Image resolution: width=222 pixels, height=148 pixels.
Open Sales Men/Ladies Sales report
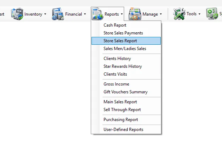point(126,49)
